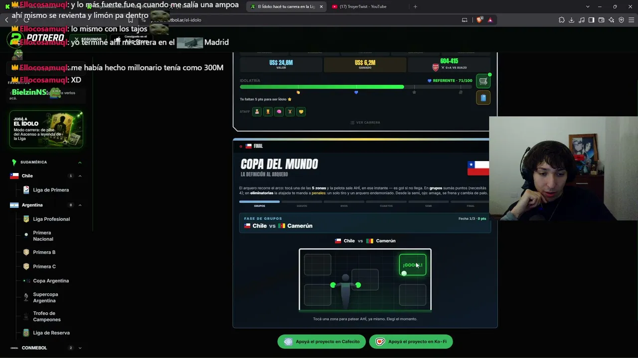Open the browser extensions puzzle icon

pyautogui.click(x=562, y=20)
